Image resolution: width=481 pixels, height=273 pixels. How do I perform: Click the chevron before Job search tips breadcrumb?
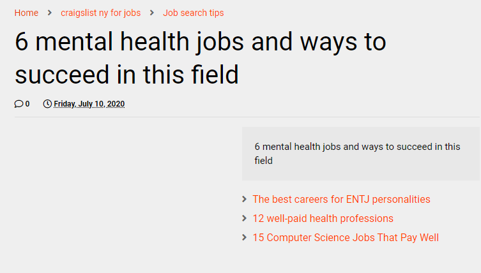coord(152,13)
